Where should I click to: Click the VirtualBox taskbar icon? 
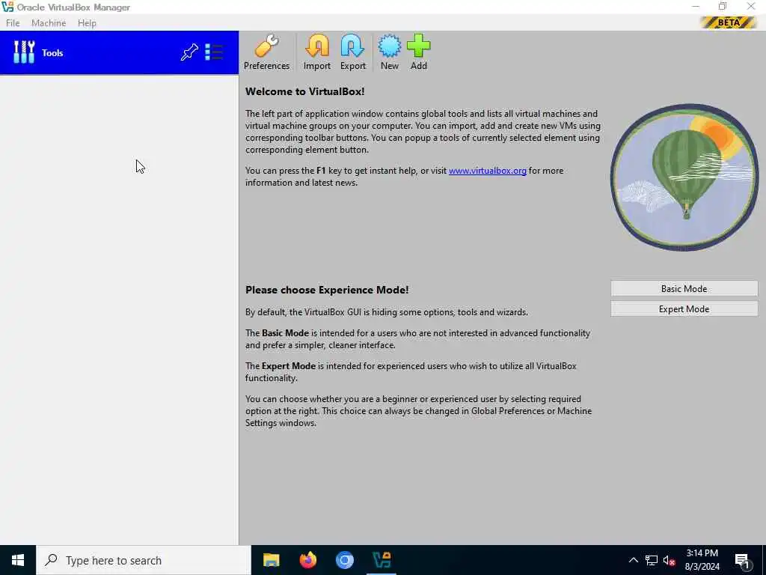pos(382,560)
